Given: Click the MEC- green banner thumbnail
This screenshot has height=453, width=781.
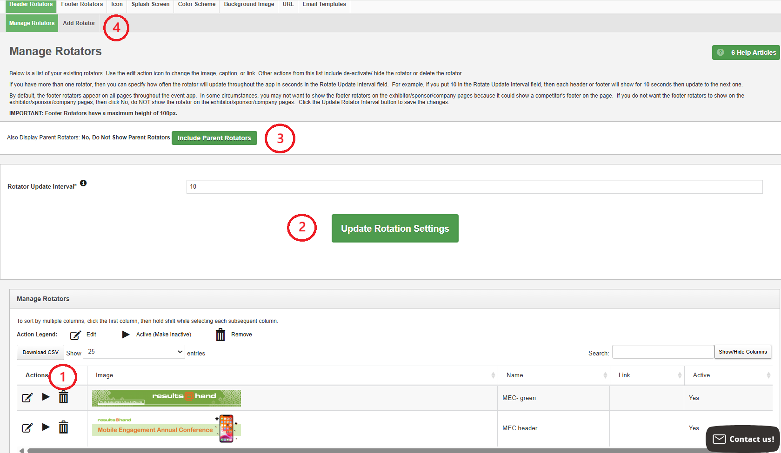Looking at the screenshot, I should click(x=167, y=398).
